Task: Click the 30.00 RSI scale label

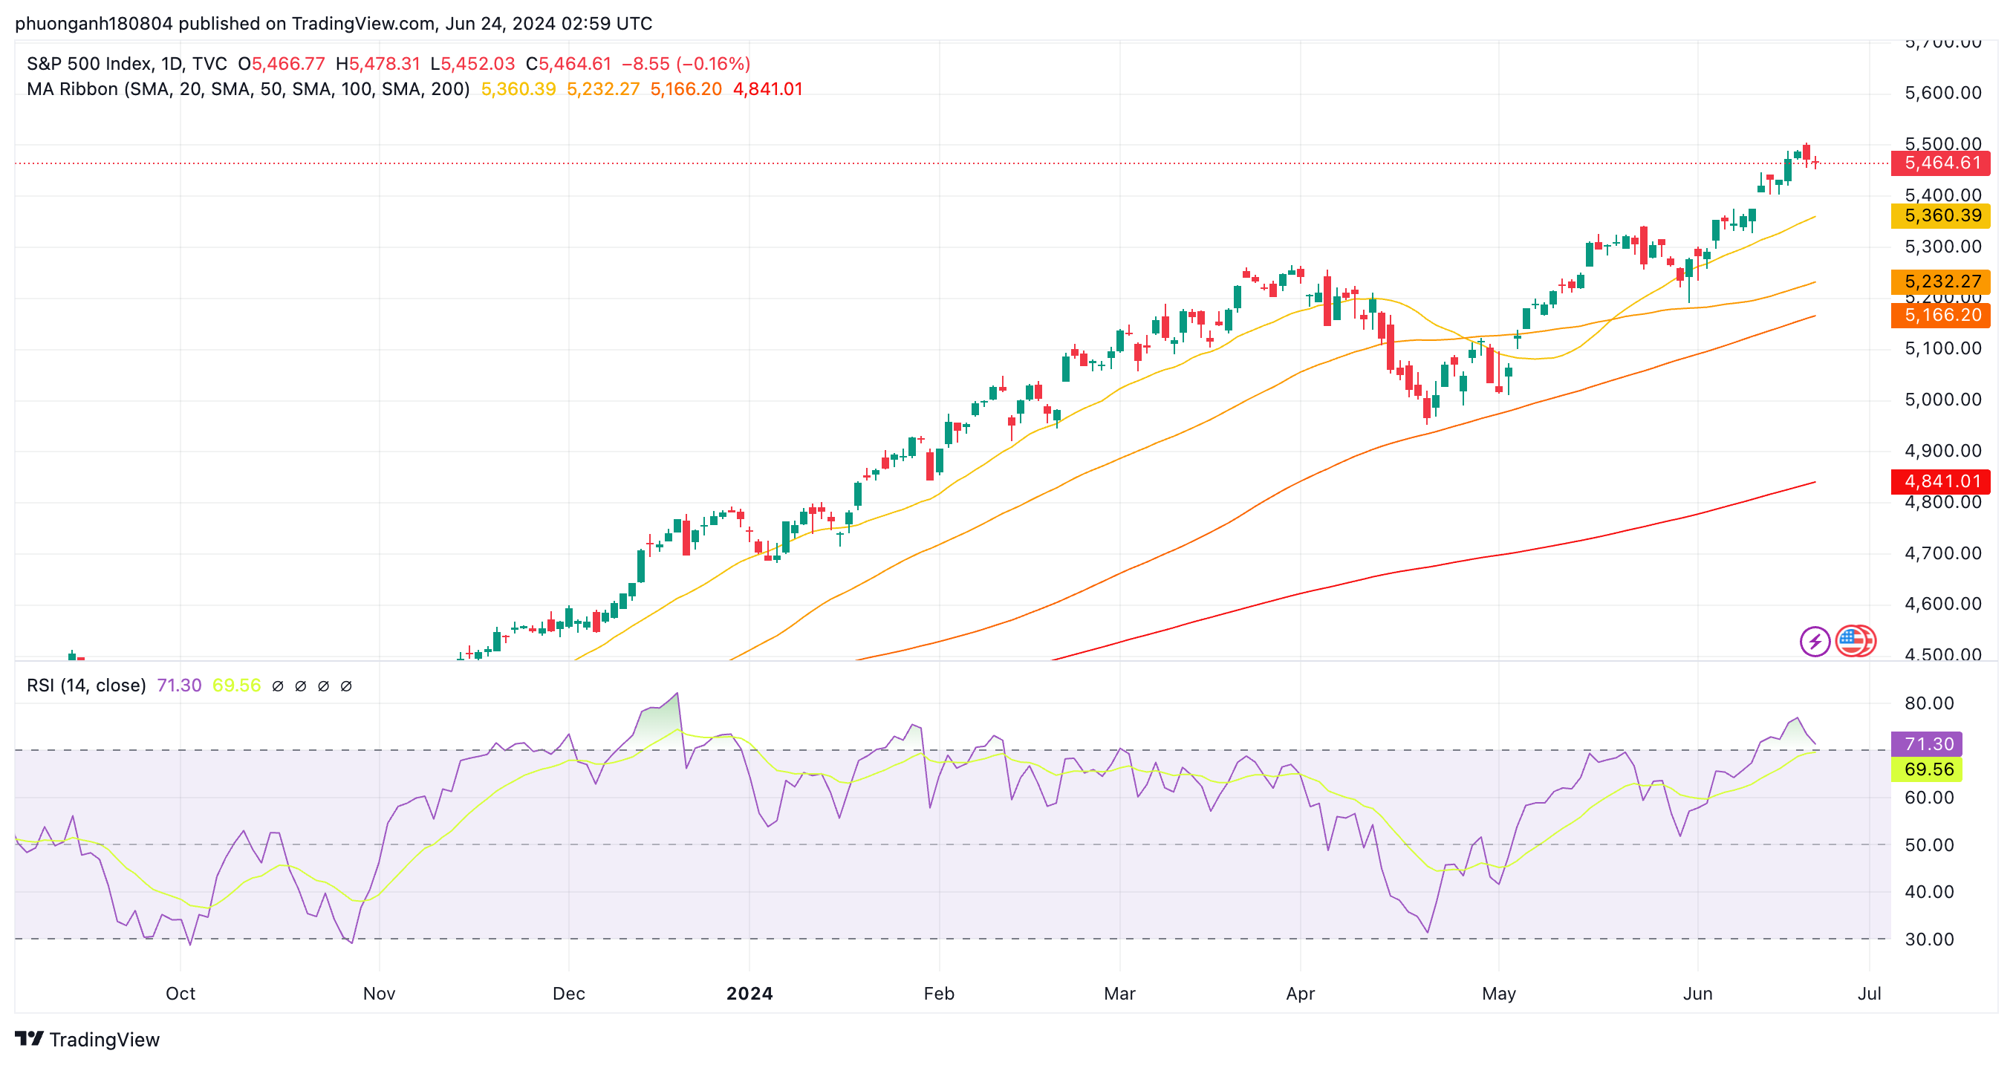Action: [x=1928, y=939]
